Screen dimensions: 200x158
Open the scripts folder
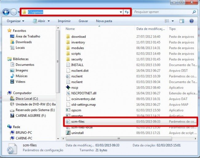76,54
